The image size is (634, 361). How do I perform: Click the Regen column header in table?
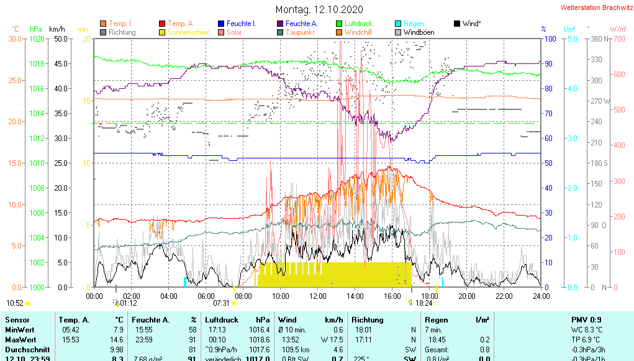(437, 319)
